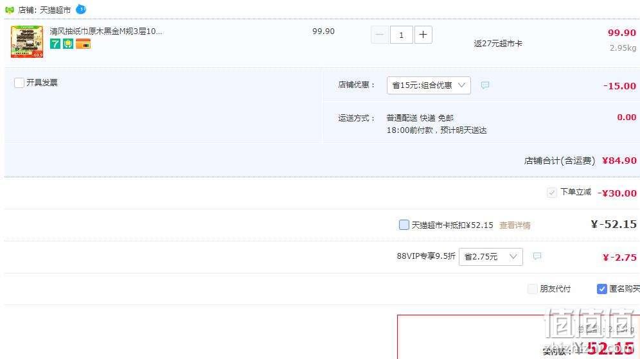Click the 普通配送 快递 免邮 shipping text
This screenshot has height=359, width=640.
coord(420,118)
